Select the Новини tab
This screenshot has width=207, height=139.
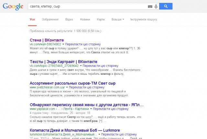tap(85, 19)
